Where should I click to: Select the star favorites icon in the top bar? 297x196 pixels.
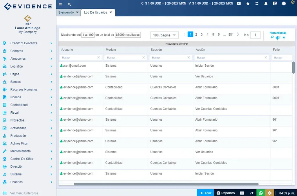point(248,4)
